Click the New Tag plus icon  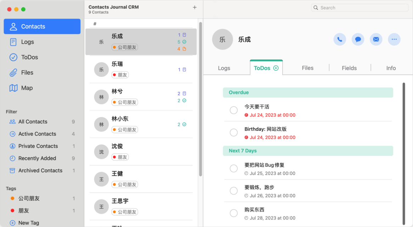click(12, 223)
